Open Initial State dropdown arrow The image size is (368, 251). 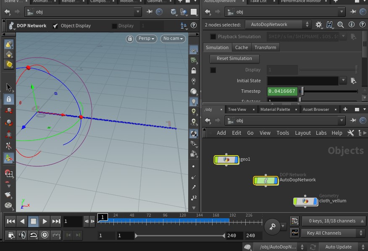[x=343, y=81]
